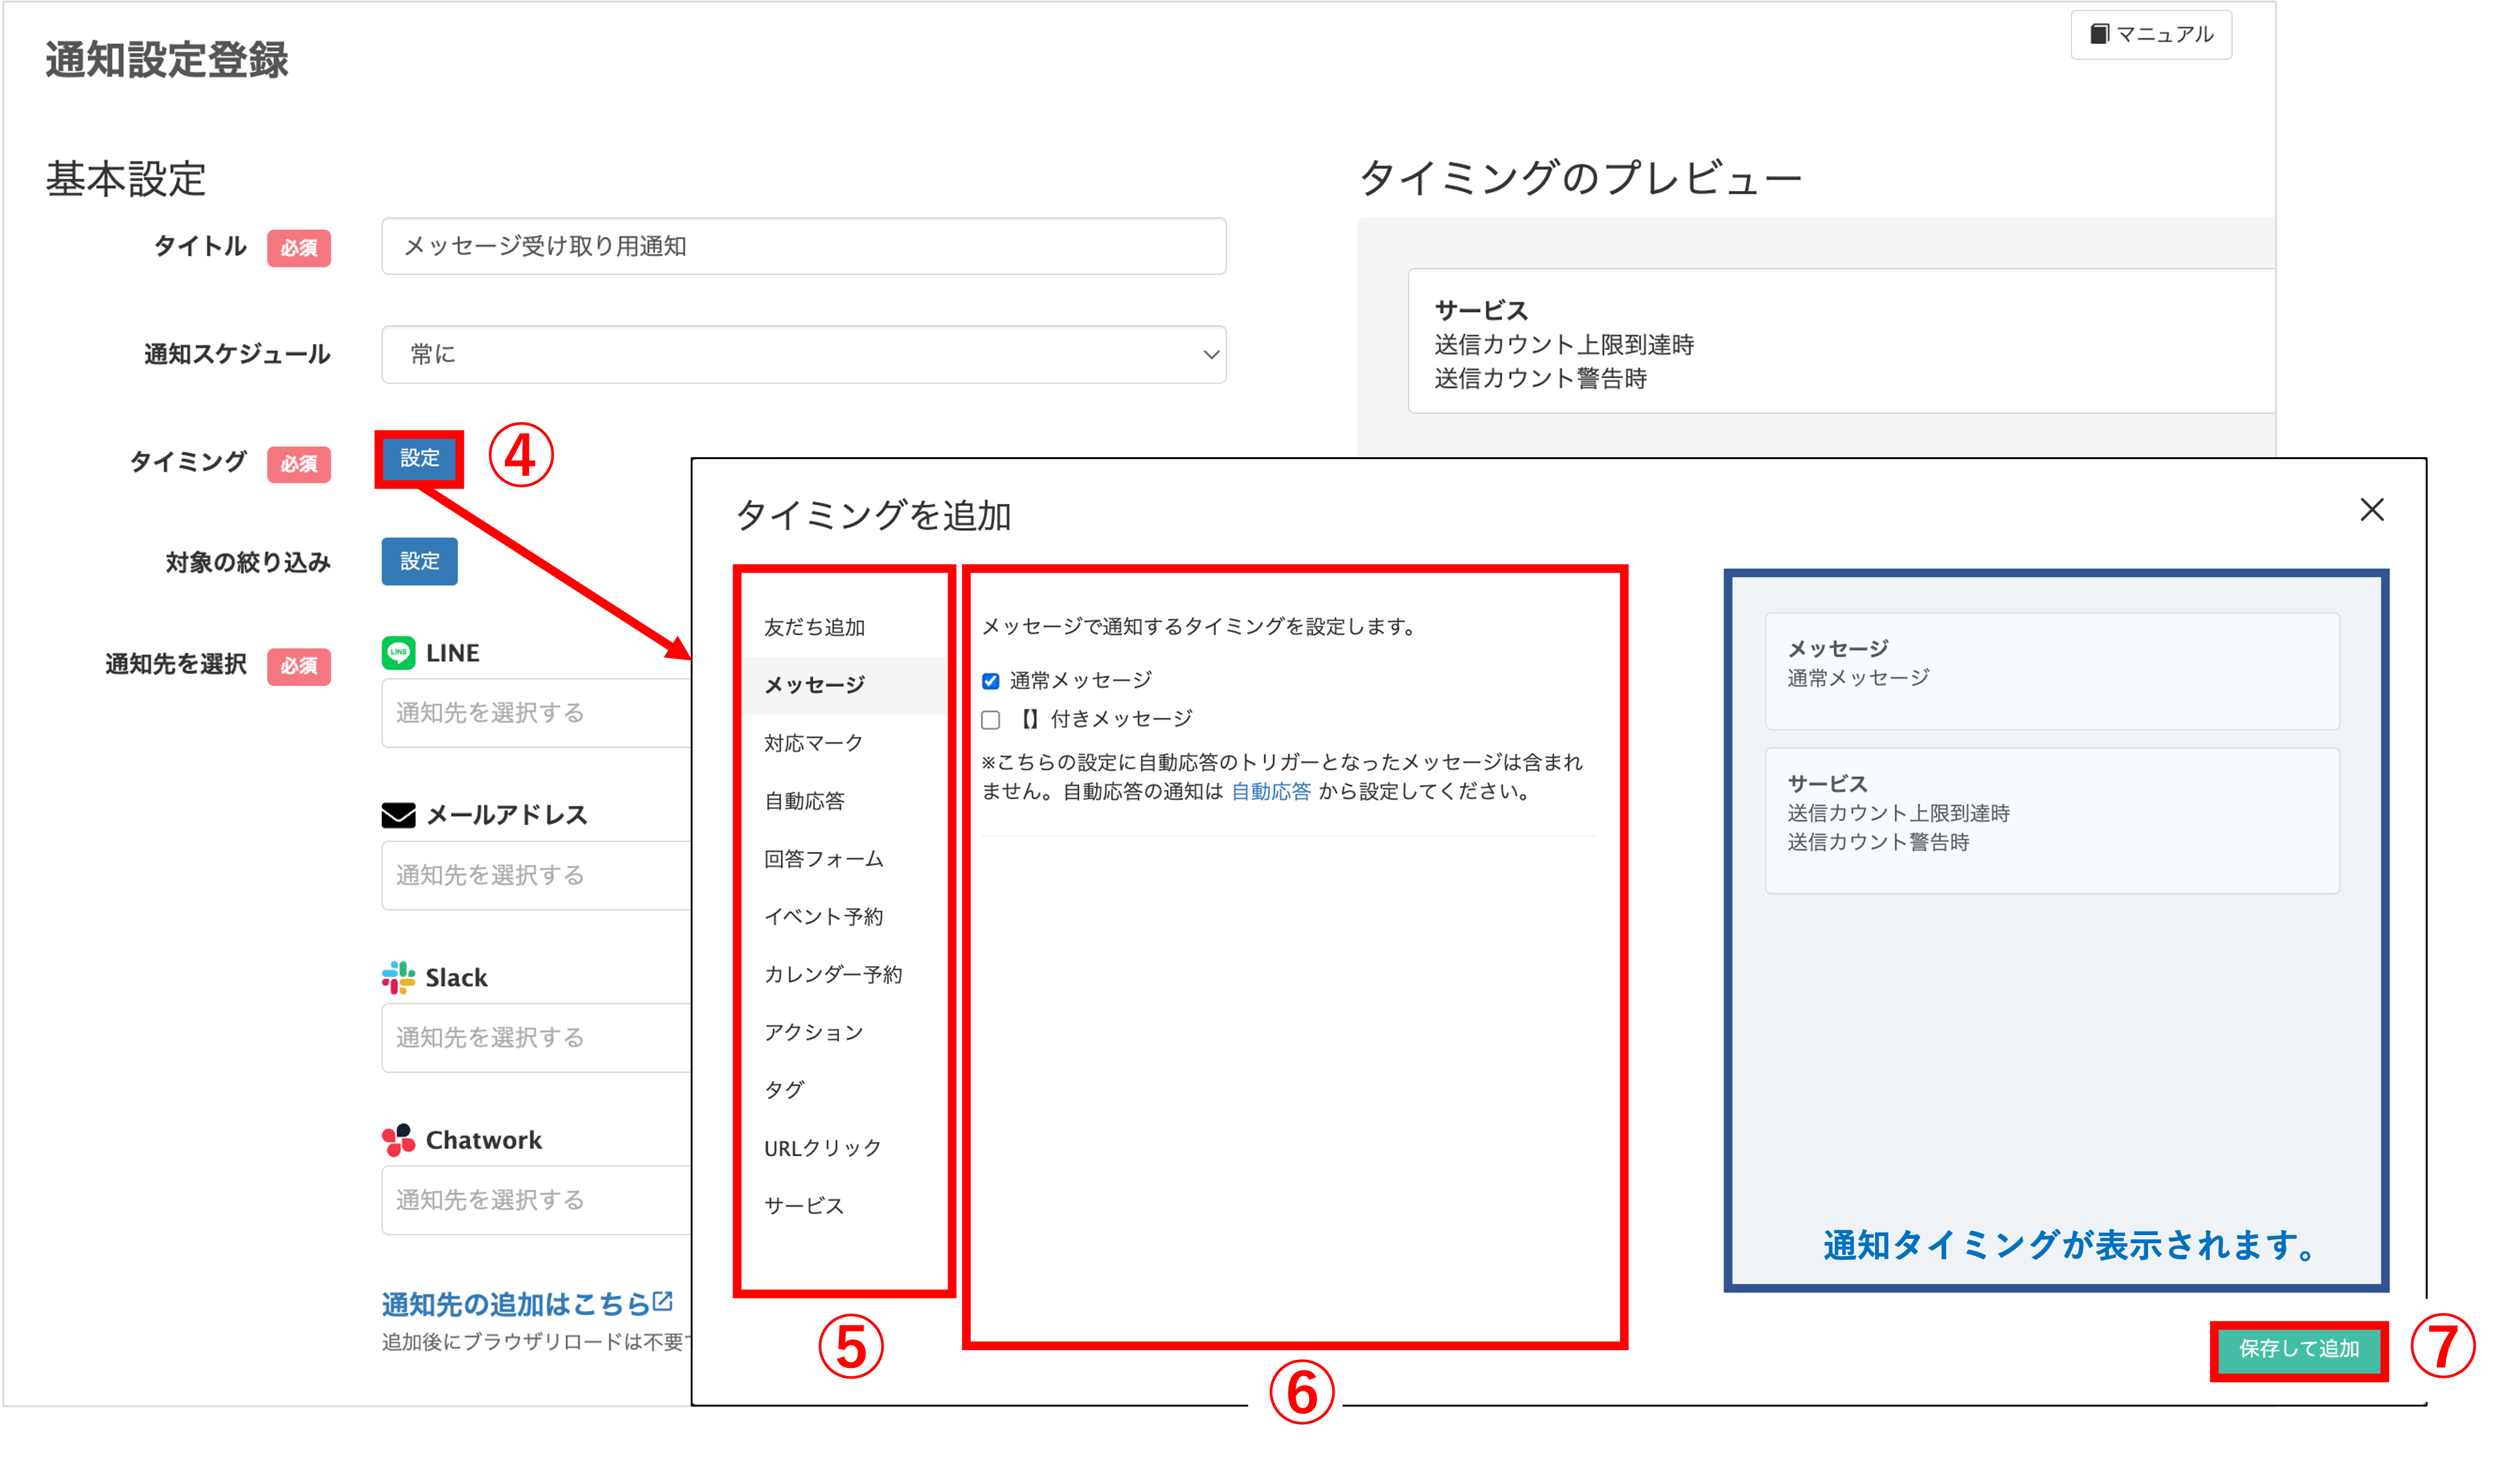Click the 保存して追加 button
The width and height of the screenshot is (2520, 1481).
(2298, 1349)
